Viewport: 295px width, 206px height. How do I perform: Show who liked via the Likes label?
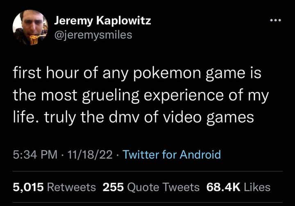[x=257, y=187]
